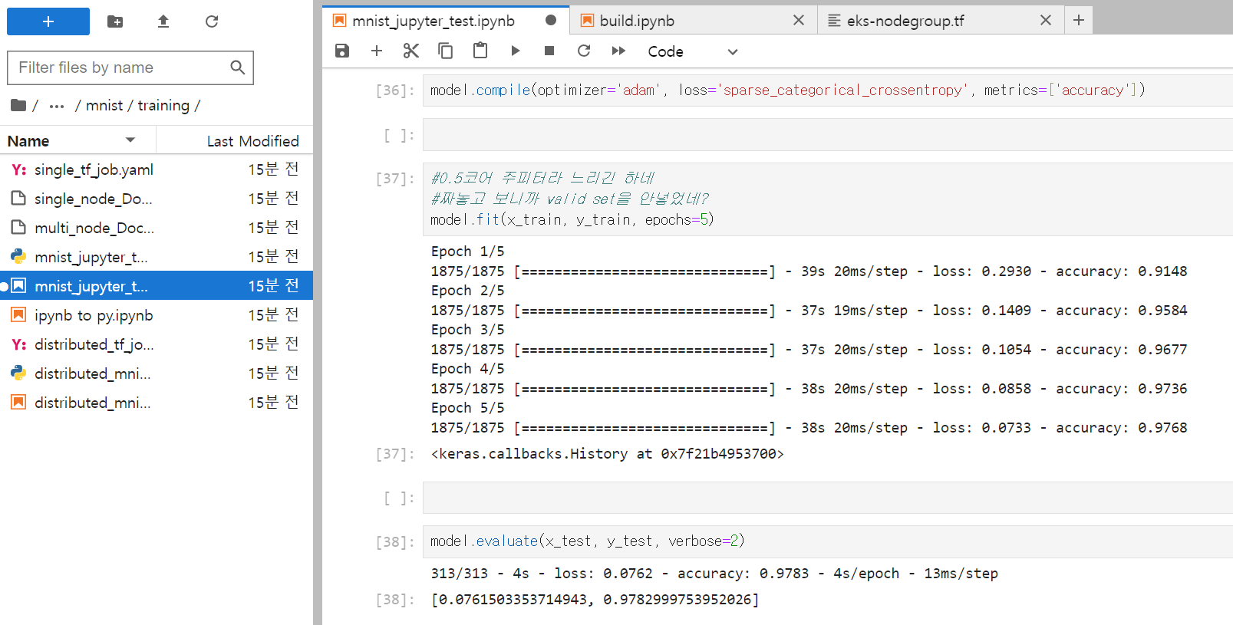Select the multi_node_Doc... file
The image size is (1233, 625).
(x=157, y=228)
